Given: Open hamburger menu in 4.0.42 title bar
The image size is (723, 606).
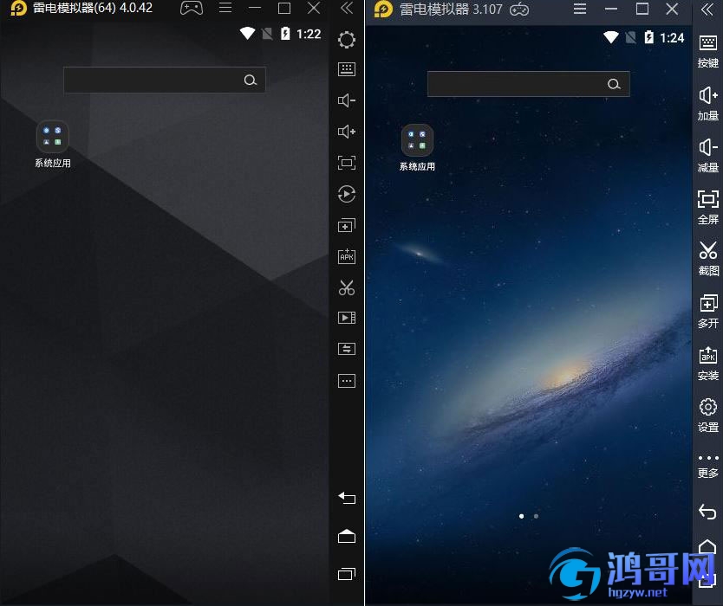Looking at the screenshot, I should coord(225,8).
